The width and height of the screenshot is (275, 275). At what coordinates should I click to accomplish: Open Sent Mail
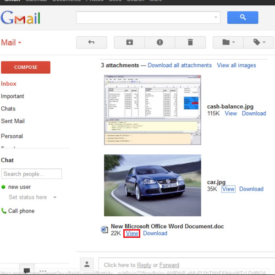[13, 121]
